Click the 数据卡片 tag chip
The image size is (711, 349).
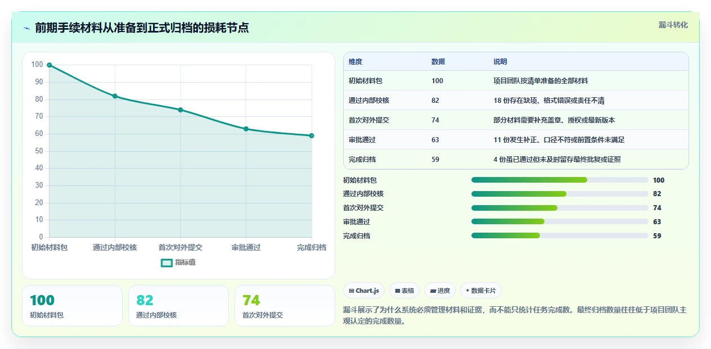pyautogui.click(x=481, y=291)
